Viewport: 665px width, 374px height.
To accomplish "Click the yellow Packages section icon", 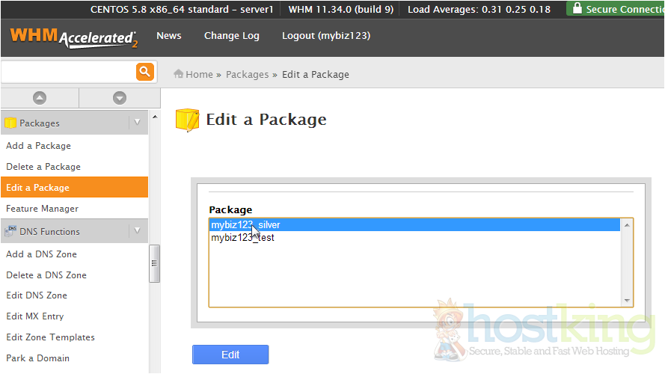I will 10,123.
